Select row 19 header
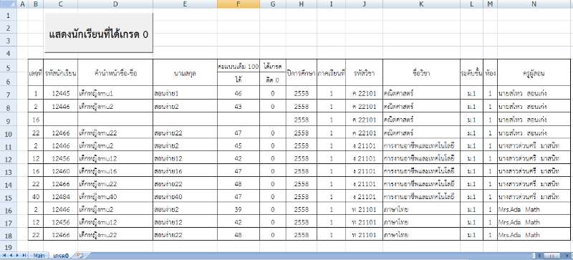This screenshot has height=260, width=573. coord(9,247)
